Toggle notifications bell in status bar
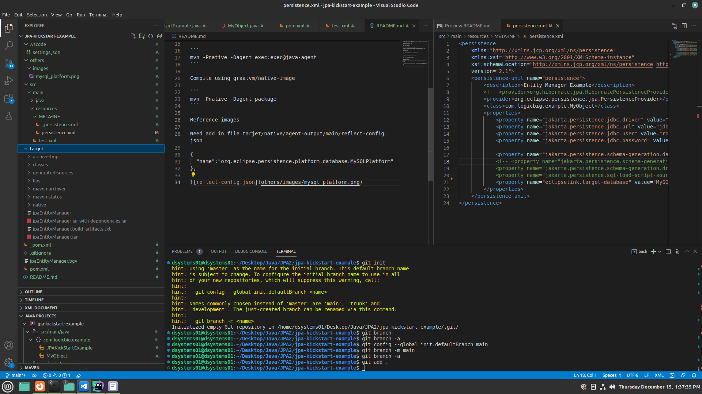The width and height of the screenshot is (702, 394). pos(694,375)
